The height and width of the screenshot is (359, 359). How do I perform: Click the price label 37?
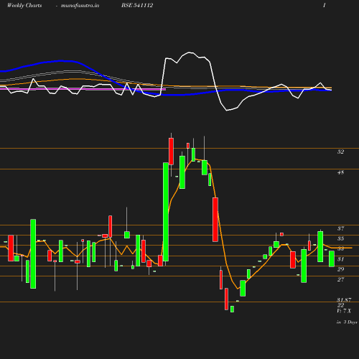340,228
